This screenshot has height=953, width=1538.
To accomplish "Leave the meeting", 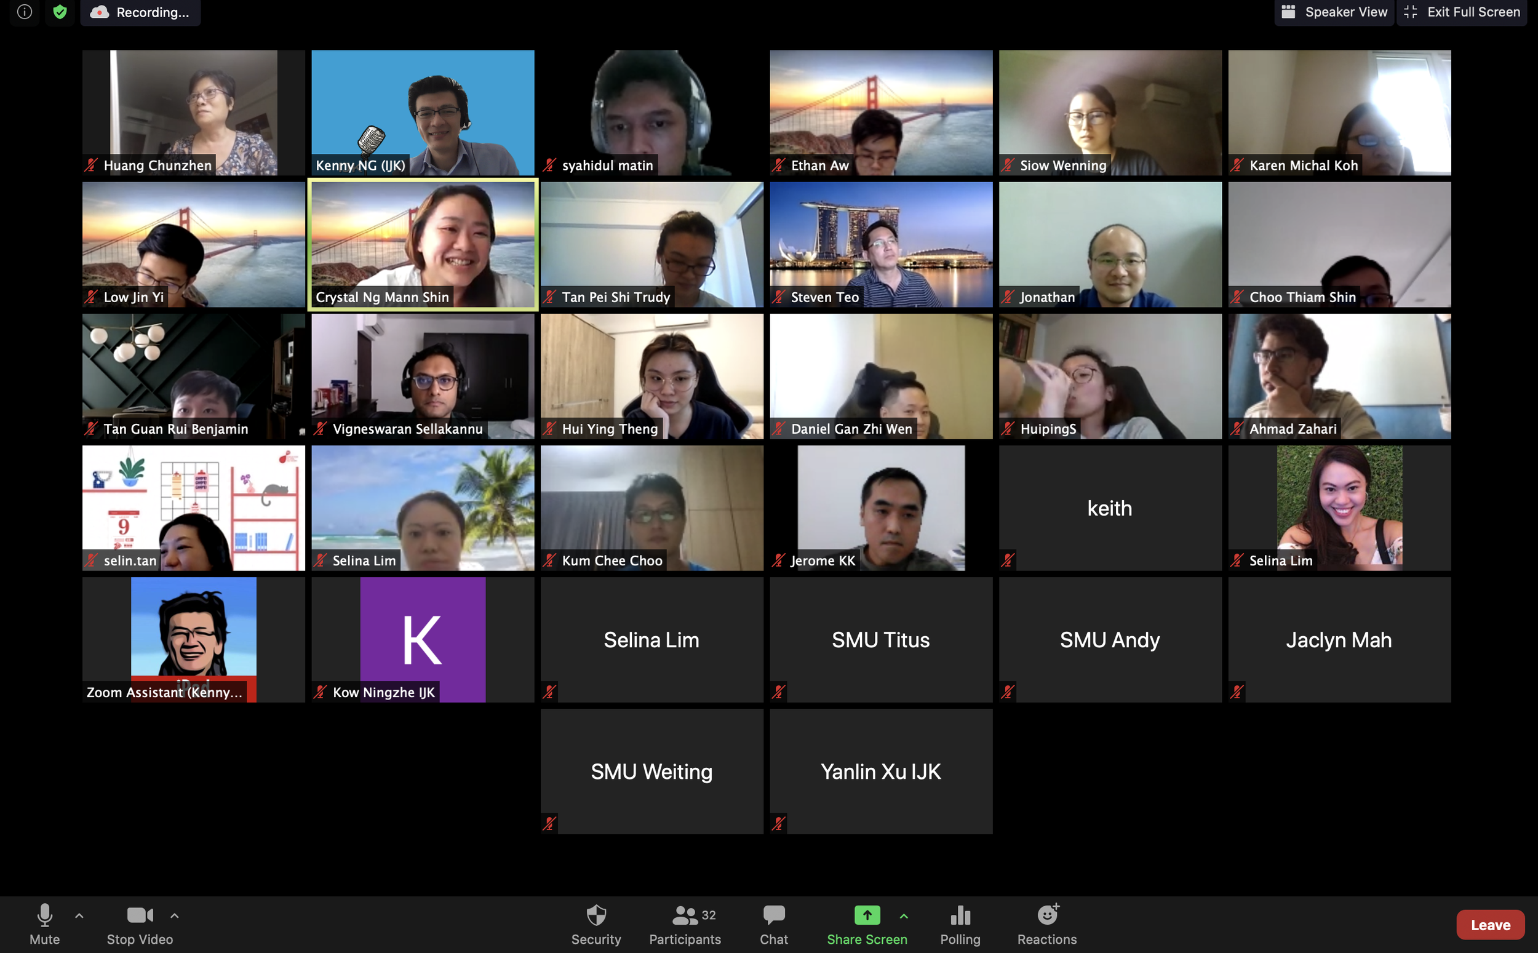I will (1489, 925).
